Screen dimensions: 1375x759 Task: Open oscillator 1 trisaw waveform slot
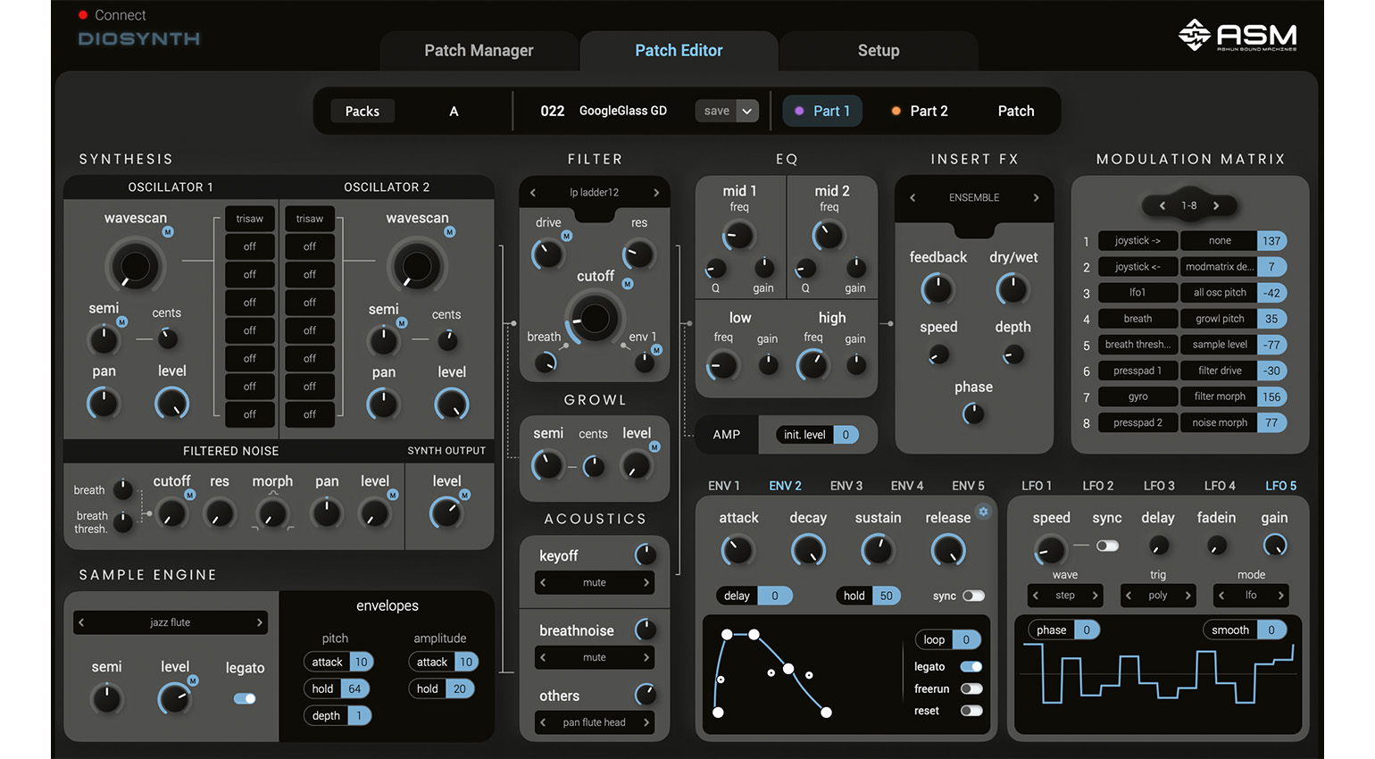coord(250,219)
